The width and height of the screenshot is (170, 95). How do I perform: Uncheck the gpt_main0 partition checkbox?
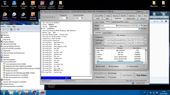[96, 50]
